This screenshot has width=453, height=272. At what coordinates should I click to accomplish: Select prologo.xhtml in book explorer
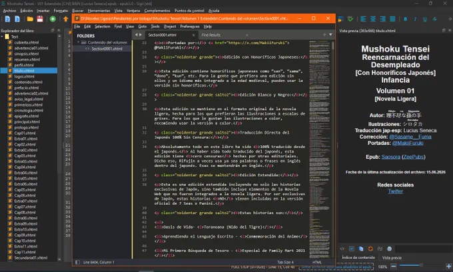[26, 127]
